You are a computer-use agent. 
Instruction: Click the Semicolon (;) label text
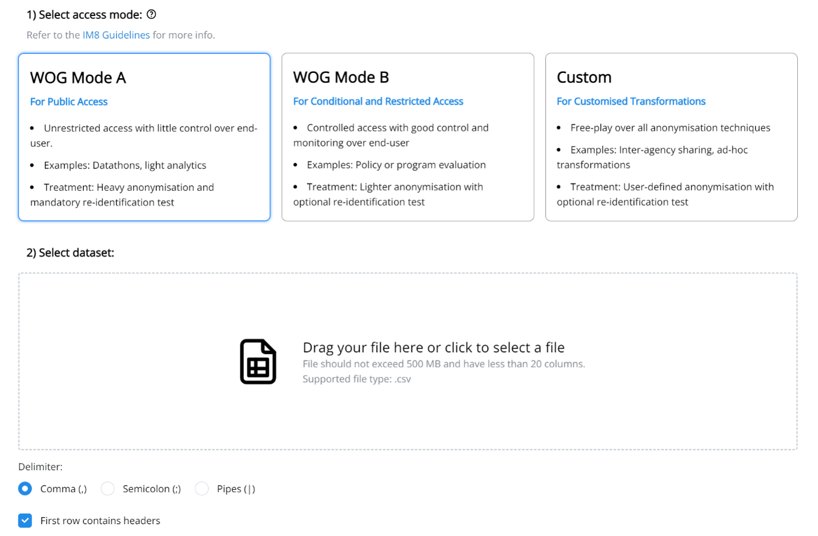point(152,489)
